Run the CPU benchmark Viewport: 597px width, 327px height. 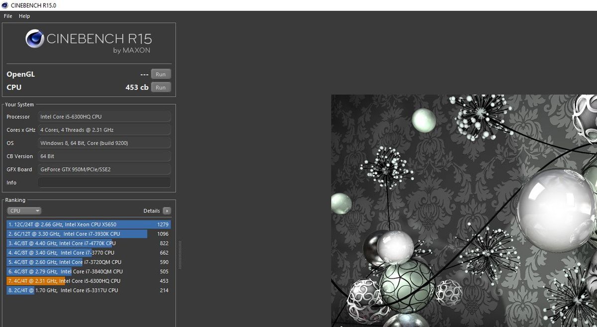click(x=161, y=87)
